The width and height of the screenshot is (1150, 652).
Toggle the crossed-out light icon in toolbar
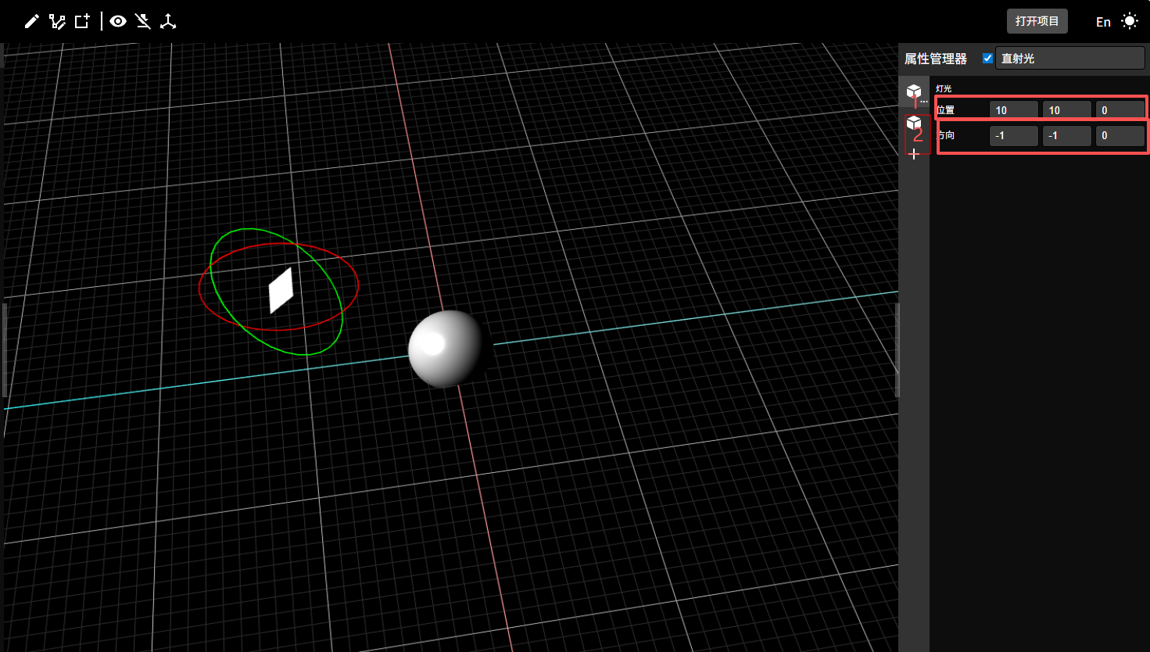(142, 21)
